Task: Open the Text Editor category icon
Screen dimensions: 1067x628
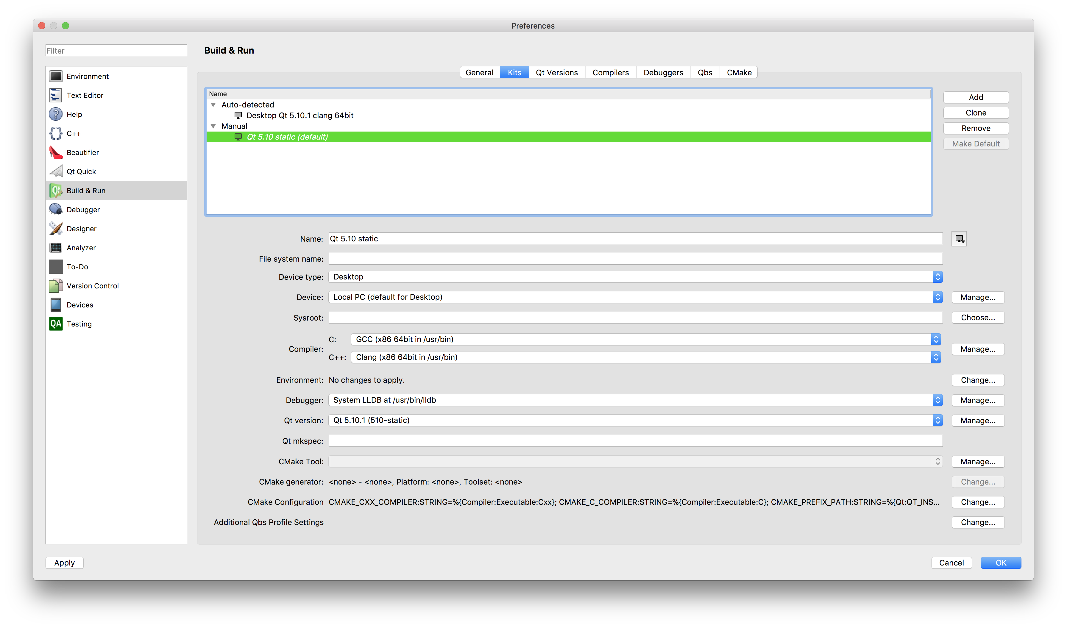Action: click(x=55, y=95)
